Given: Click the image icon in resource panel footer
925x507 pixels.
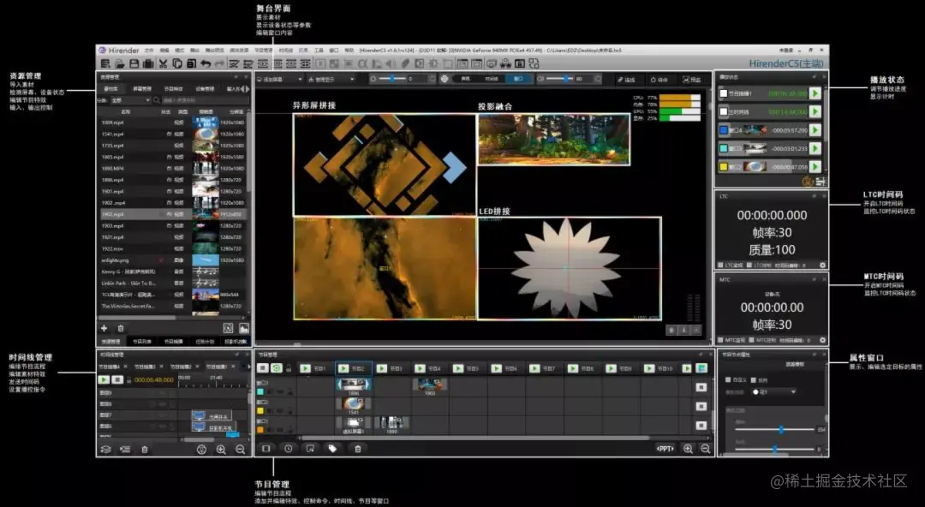Looking at the screenshot, I should point(243,328).
